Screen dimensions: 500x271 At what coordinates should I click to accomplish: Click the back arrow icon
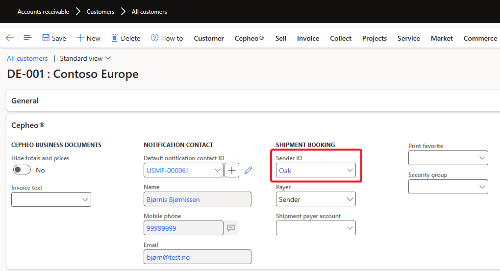9,38
